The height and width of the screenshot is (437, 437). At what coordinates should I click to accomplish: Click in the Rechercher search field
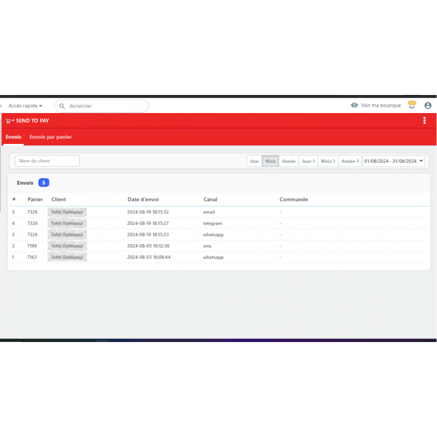(105, 106)
